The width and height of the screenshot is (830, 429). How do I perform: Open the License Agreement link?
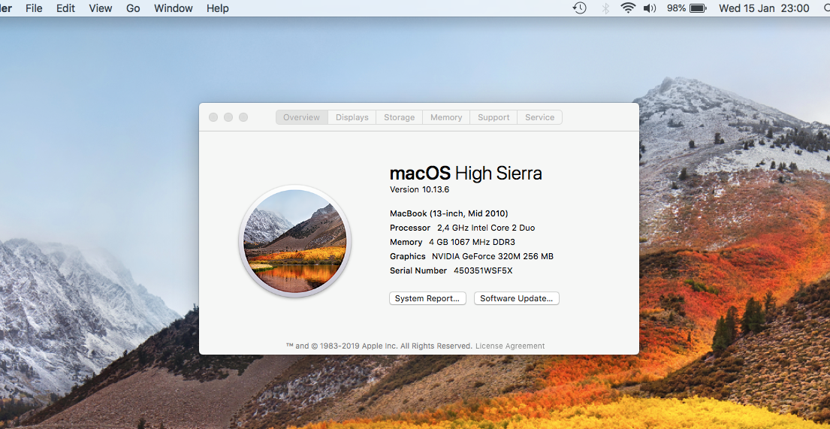[510, 346]
